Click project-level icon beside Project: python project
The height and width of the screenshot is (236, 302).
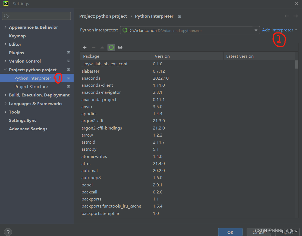point(68,70)
